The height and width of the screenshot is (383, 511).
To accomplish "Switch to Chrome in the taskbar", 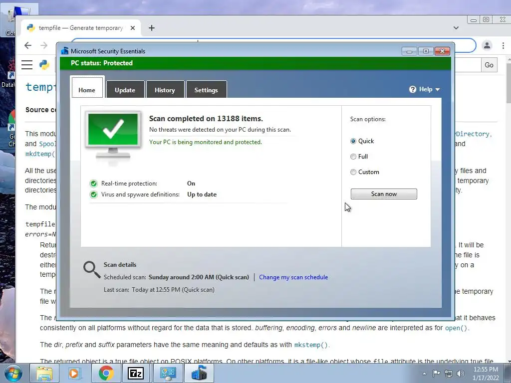I will click(106, 373).
